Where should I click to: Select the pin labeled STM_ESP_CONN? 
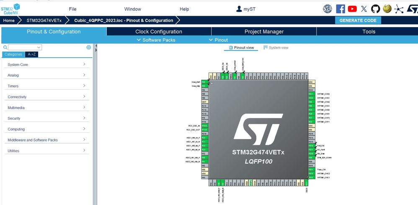pos(312,158)
